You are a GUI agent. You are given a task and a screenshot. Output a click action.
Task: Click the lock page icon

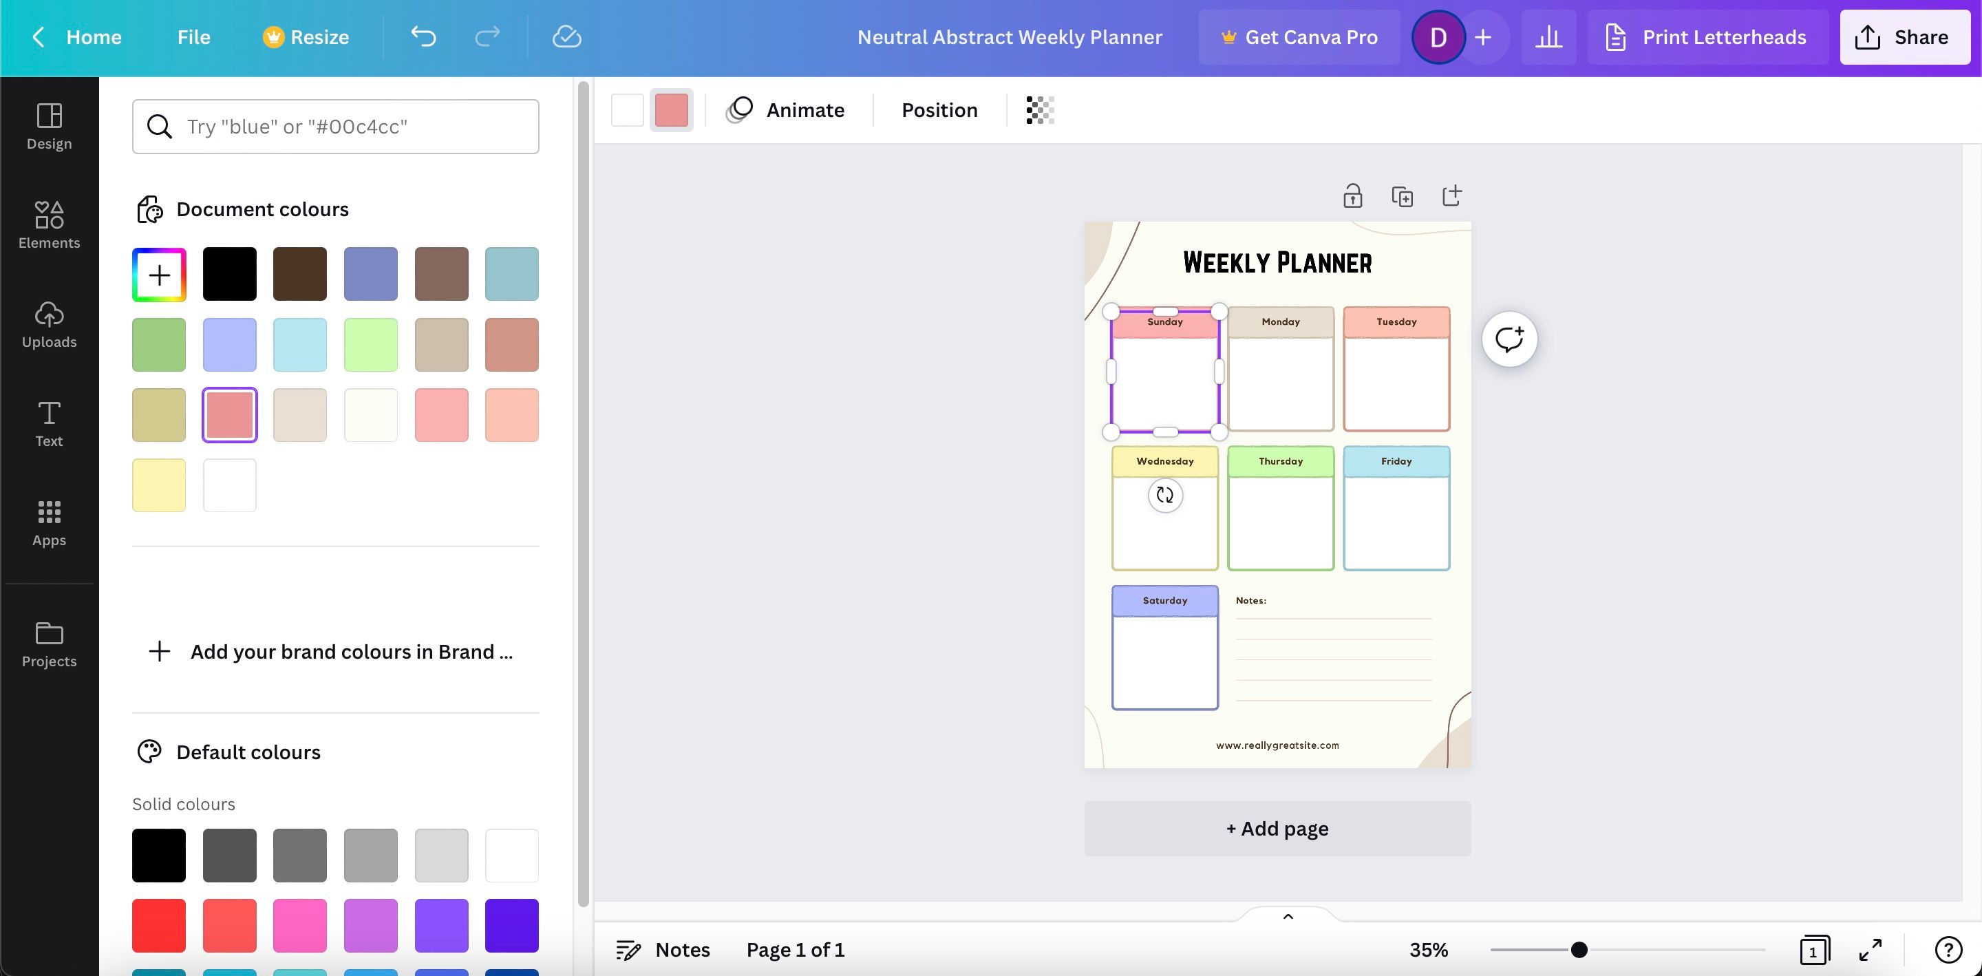(1352, 196)
